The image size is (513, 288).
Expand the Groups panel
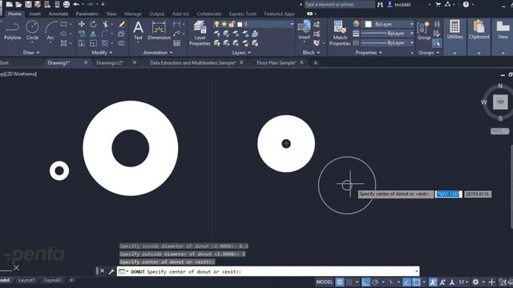click(x=429, y=53)
